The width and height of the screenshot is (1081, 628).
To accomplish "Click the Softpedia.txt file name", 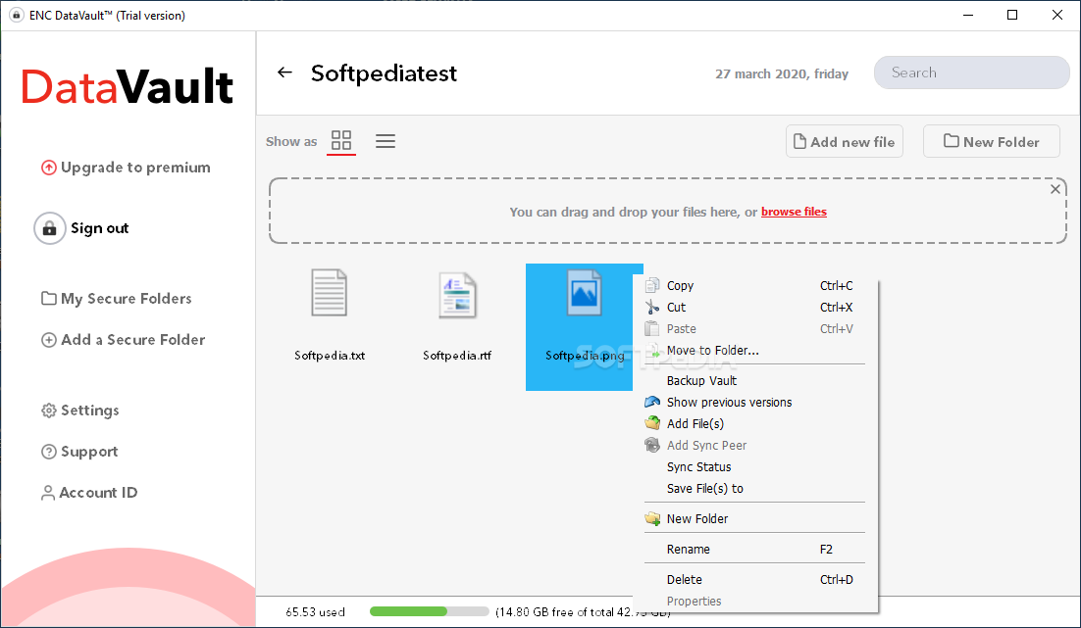I will point(330,356).
